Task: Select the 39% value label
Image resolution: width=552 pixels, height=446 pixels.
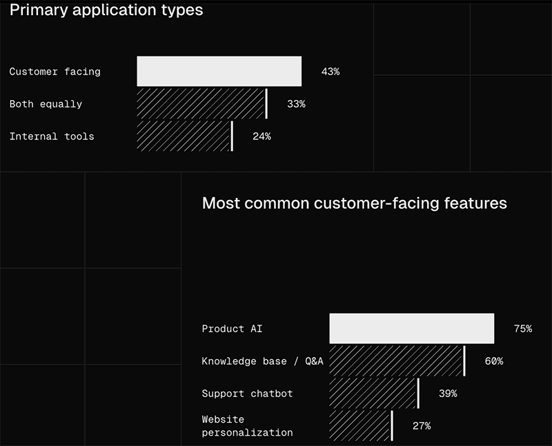Action: (x=448, y=393)
